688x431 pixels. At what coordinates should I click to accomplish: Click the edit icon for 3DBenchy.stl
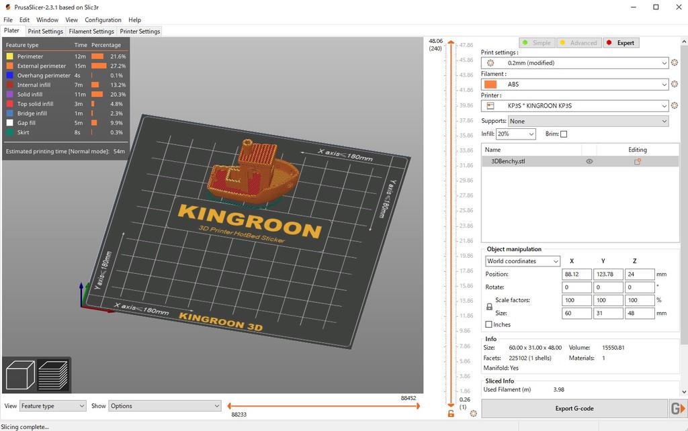click(x=637, y=162)
